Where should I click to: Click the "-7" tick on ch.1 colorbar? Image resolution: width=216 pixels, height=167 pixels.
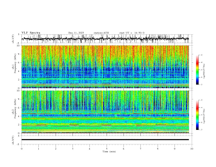pyautogui.click(x=201, y=85)
